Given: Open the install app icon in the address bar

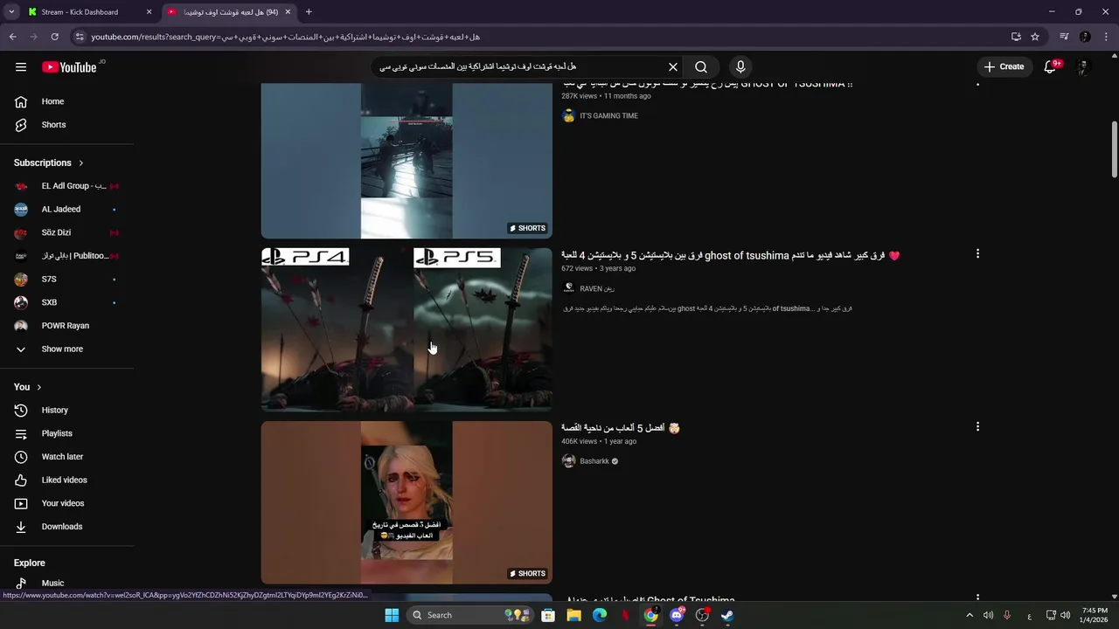Looking at the screenshot, I should pos(1016,37).
